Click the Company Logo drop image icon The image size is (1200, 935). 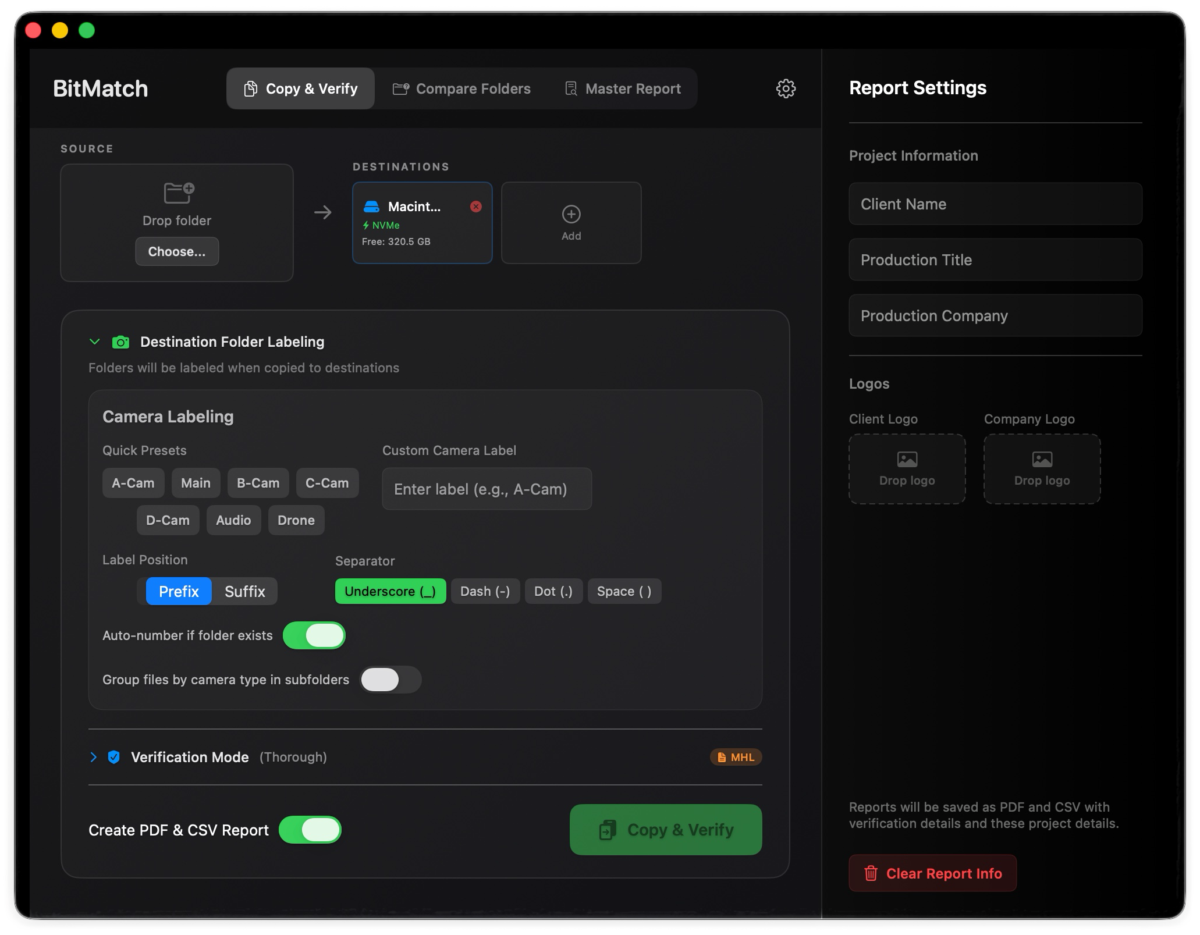coord(1042,460)
